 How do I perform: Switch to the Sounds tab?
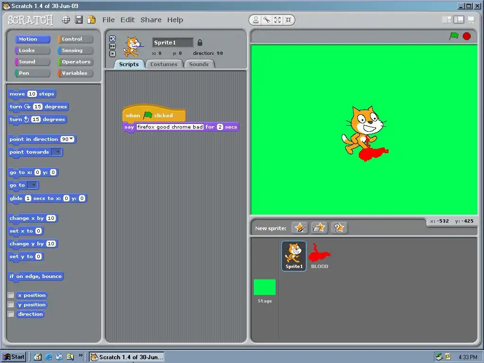(199, 64)
